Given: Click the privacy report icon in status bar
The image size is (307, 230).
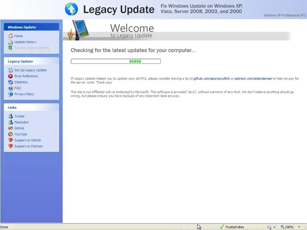Looking at the screenshot, I should click(270, 227).
